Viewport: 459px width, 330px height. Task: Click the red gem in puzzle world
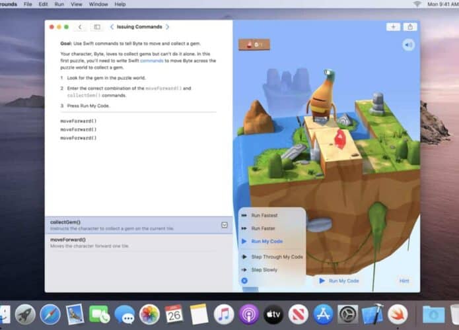[x=339, y=139]
